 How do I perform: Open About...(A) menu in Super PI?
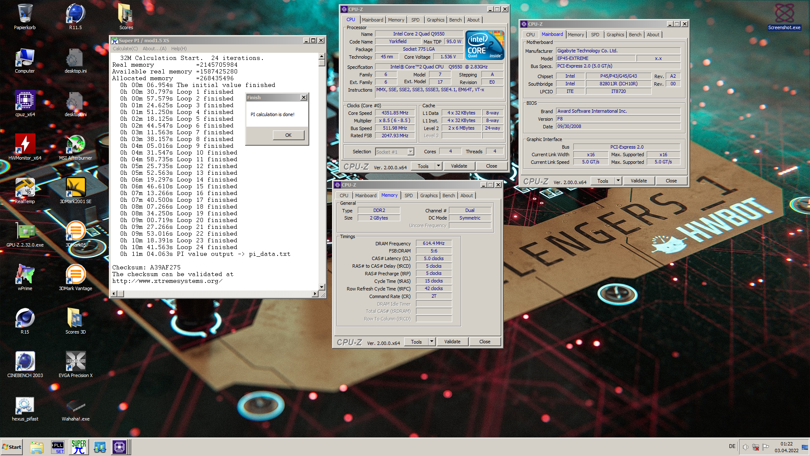pyautogui.click(x=154, y=49)
